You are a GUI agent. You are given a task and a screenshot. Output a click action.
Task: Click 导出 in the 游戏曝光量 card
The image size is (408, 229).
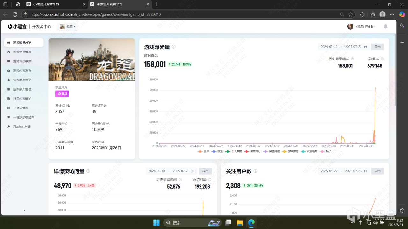[378, 47]
